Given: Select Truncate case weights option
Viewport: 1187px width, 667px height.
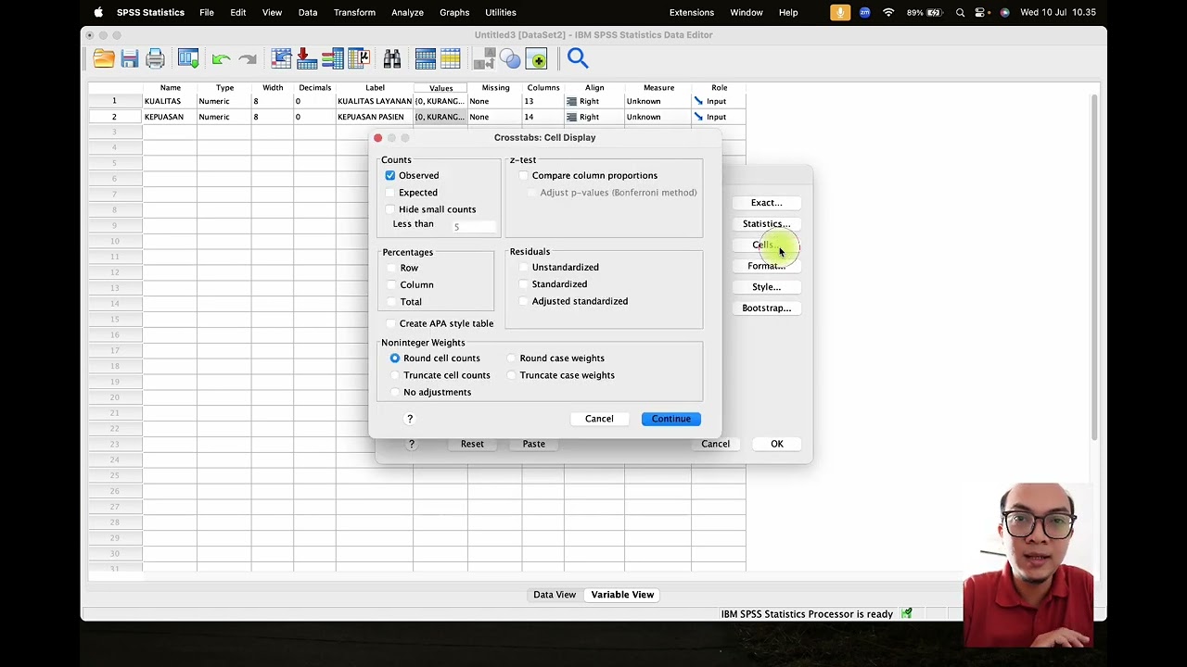Looking at the screenshot, I should coord(512,375).
